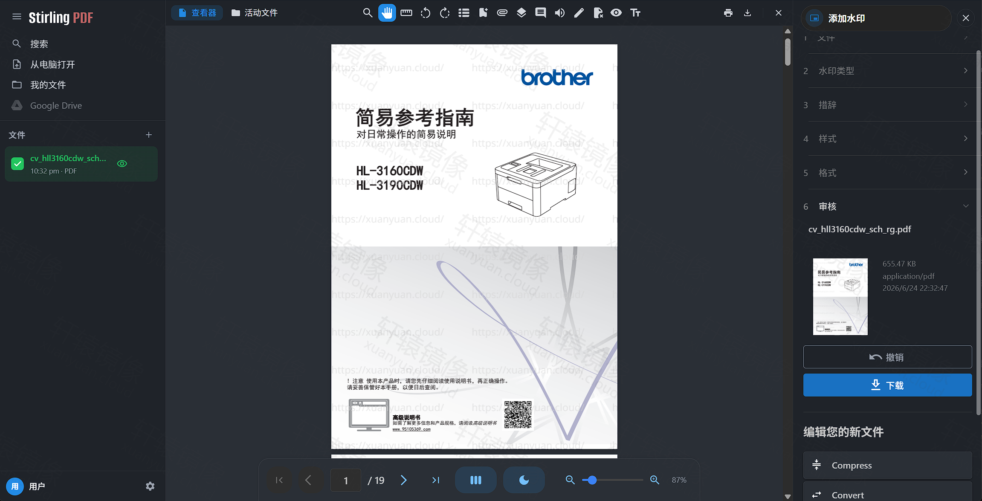Click the add bookmark icon
The image size is (982, 501).
click(483, 13)
